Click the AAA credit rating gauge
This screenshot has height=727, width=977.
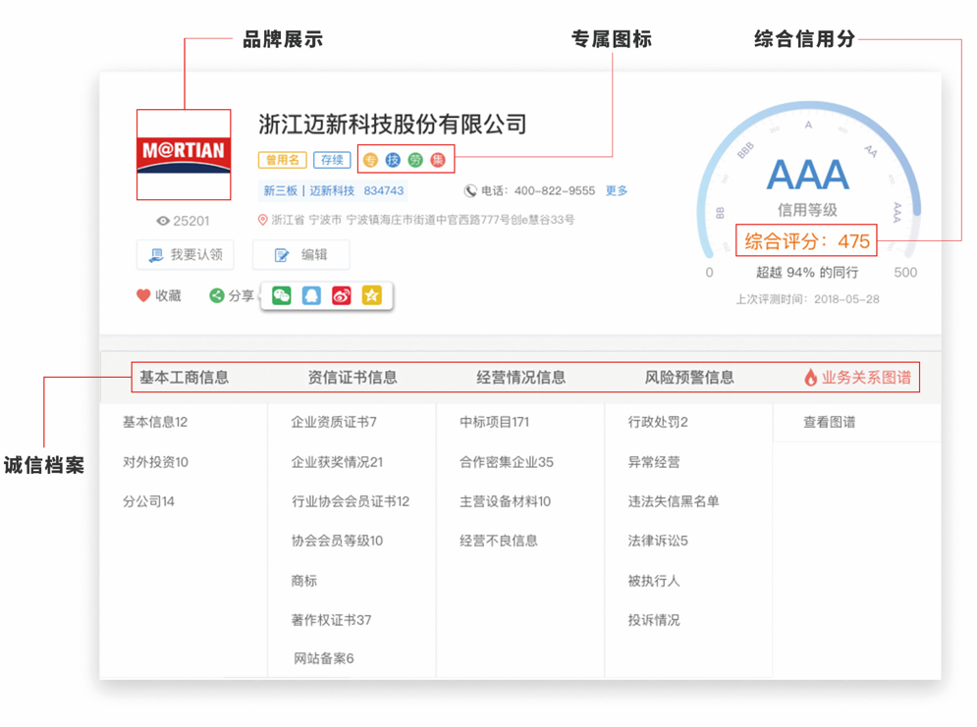tap(807, 177)
